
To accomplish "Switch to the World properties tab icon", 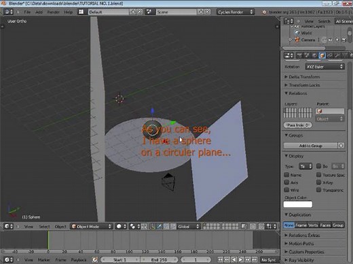I will pos(314,56).
